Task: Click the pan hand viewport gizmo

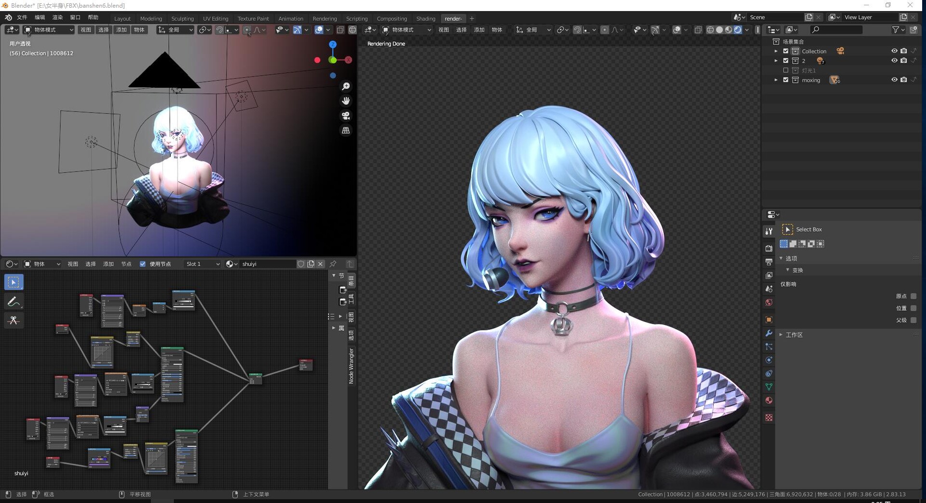Action: click(x=346, y=101)
